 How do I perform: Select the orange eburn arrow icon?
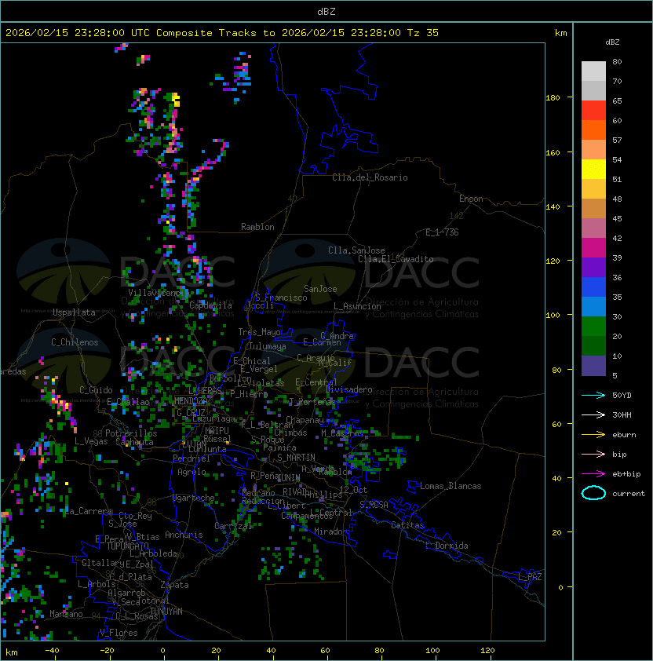click(x=593, y=434)
